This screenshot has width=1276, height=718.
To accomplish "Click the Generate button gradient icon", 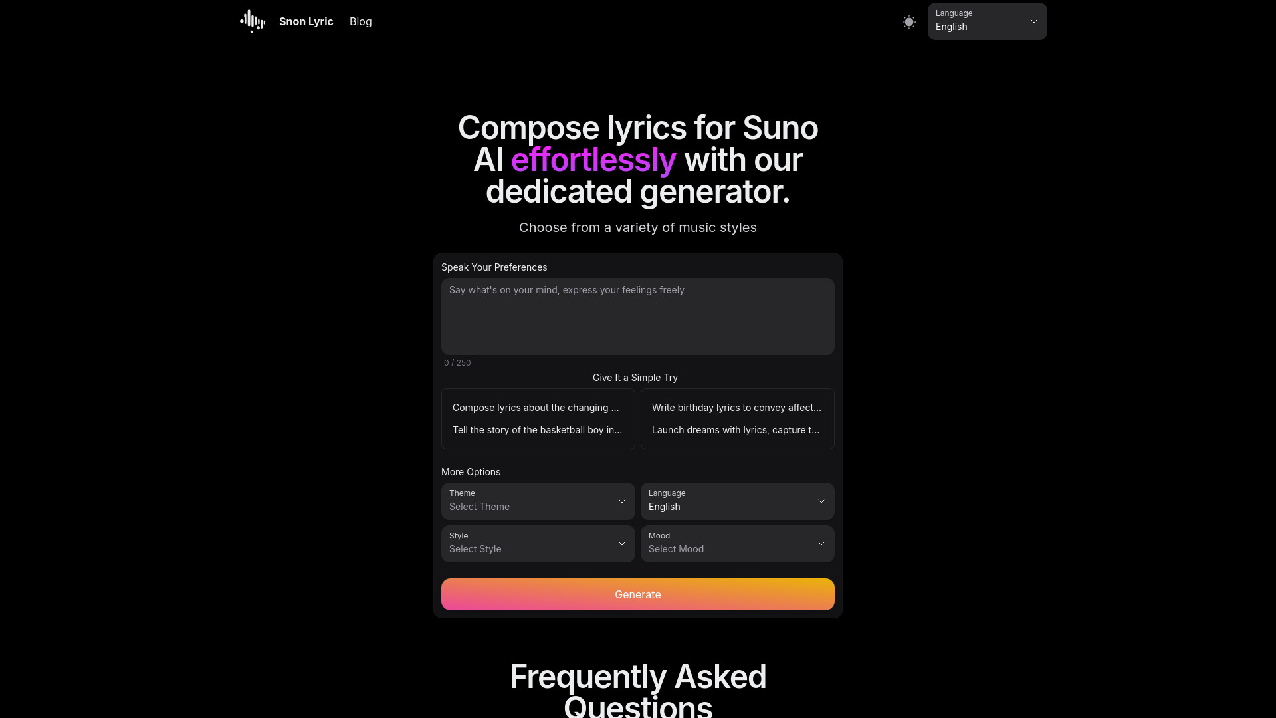I will point(637,594).
